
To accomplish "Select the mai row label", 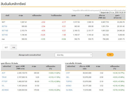I will (3, 39).
